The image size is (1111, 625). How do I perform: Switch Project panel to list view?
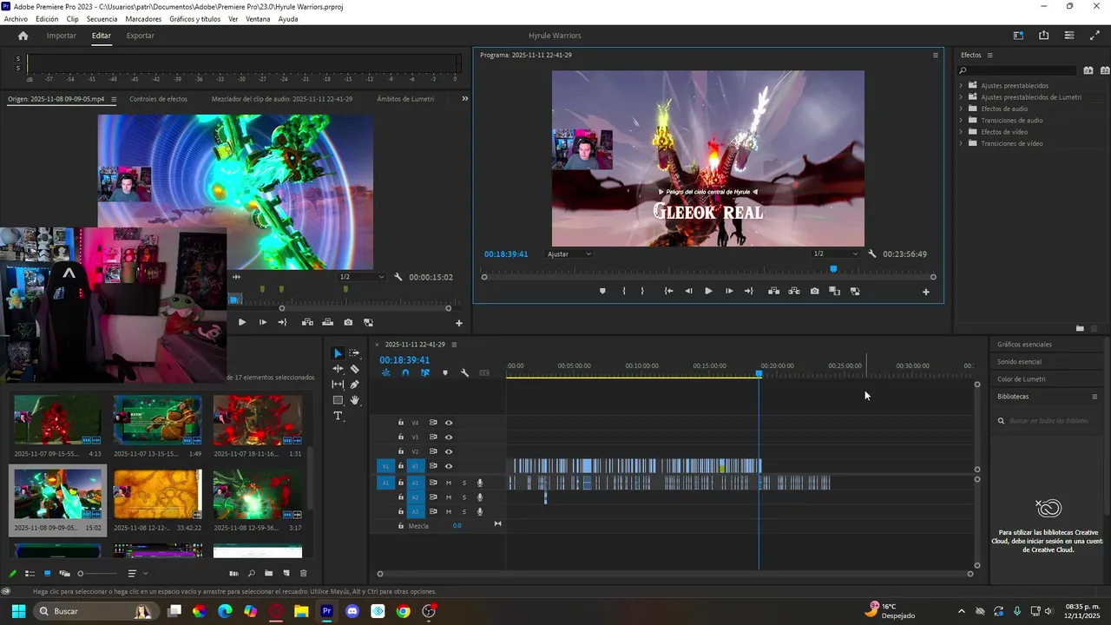(30, 574)
